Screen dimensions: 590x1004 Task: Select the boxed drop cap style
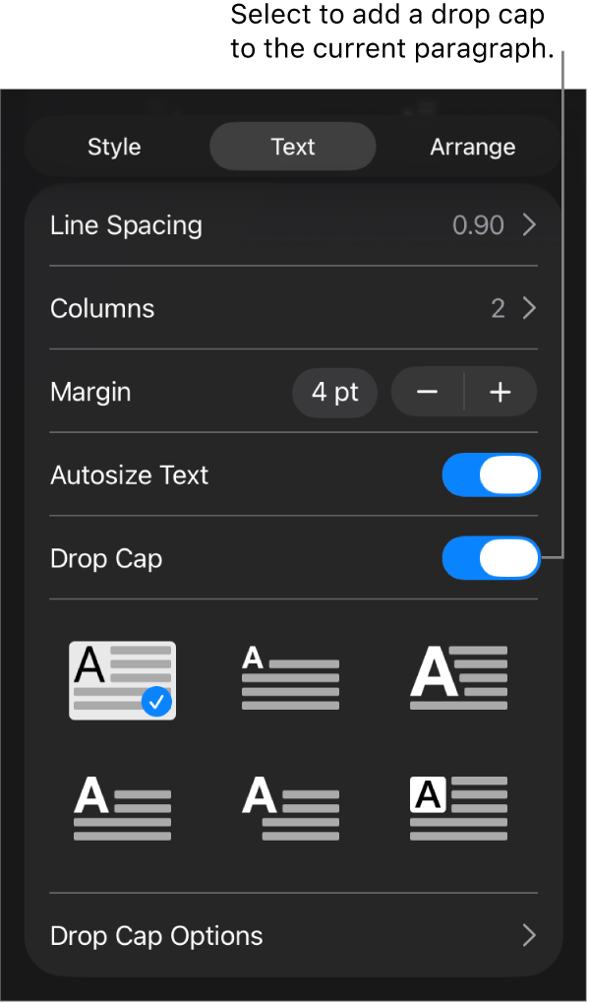[457, 809]
